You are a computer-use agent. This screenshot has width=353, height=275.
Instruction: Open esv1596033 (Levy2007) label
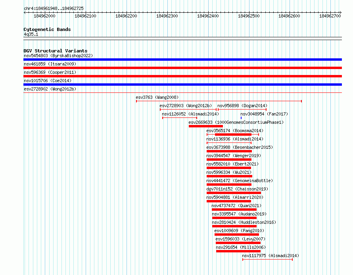point(240,239)
